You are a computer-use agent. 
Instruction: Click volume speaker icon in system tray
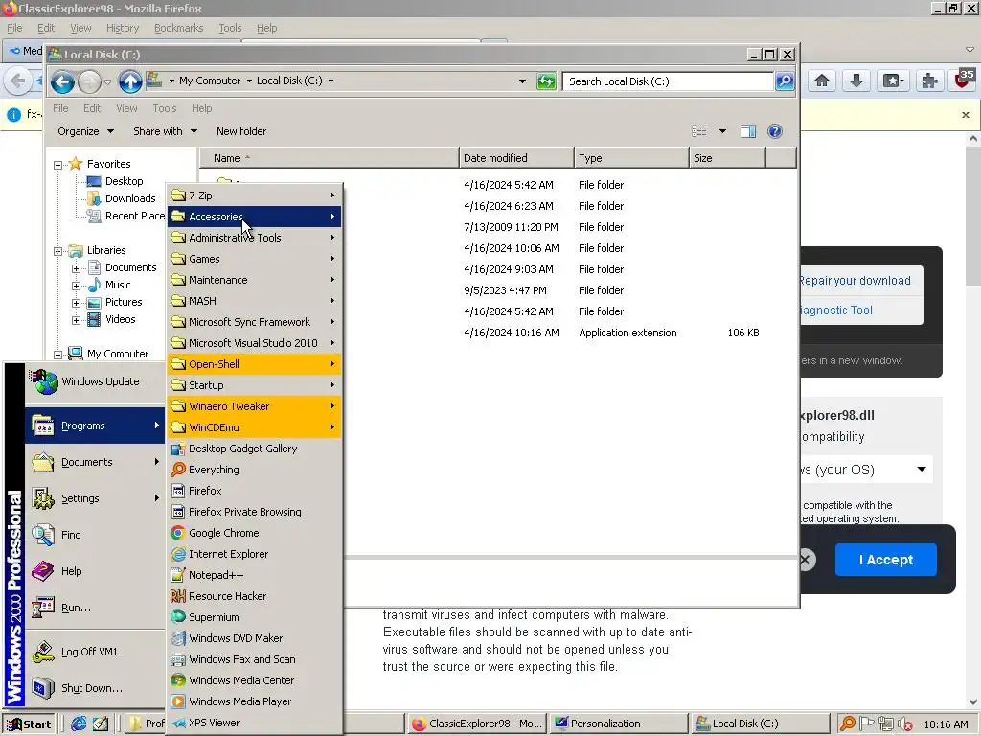click(x=903, y=724)
